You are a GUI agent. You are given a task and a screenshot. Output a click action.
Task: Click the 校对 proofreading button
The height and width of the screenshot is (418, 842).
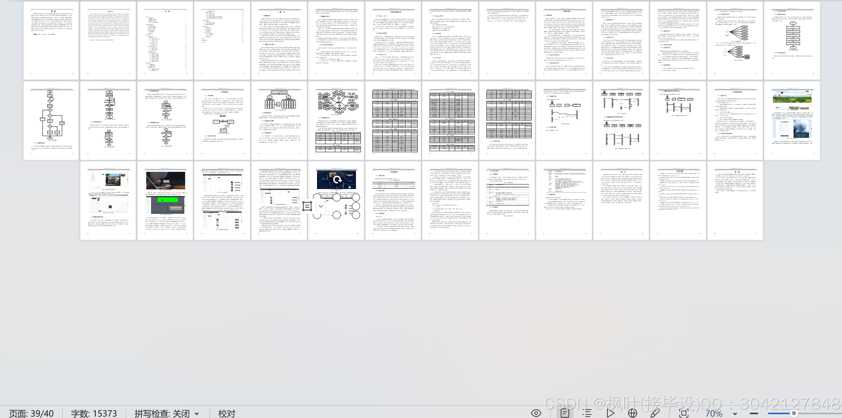[x=227, y=413]
